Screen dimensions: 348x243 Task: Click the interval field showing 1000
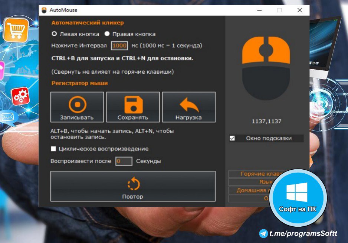(119, 46)
